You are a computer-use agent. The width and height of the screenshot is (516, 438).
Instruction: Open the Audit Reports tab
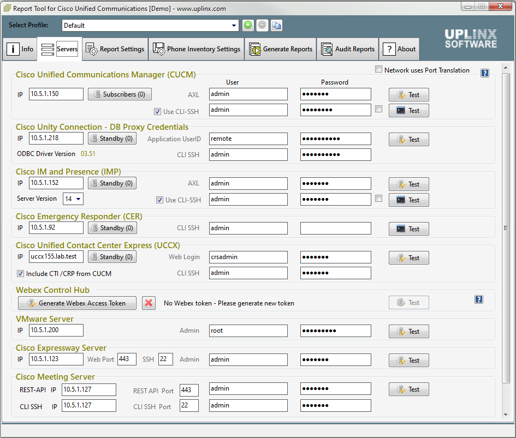pos(348,49)
